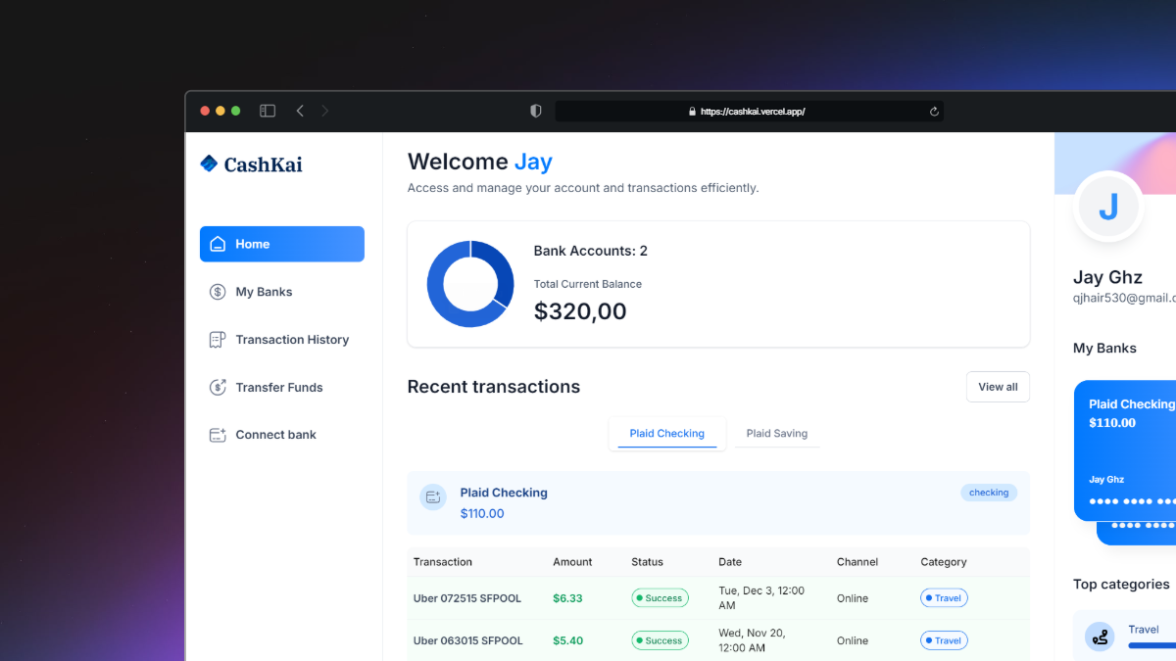Select the Plaid Checking tab

(666, 433)
